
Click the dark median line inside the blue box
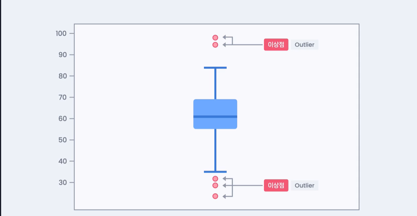coord(216,117)
